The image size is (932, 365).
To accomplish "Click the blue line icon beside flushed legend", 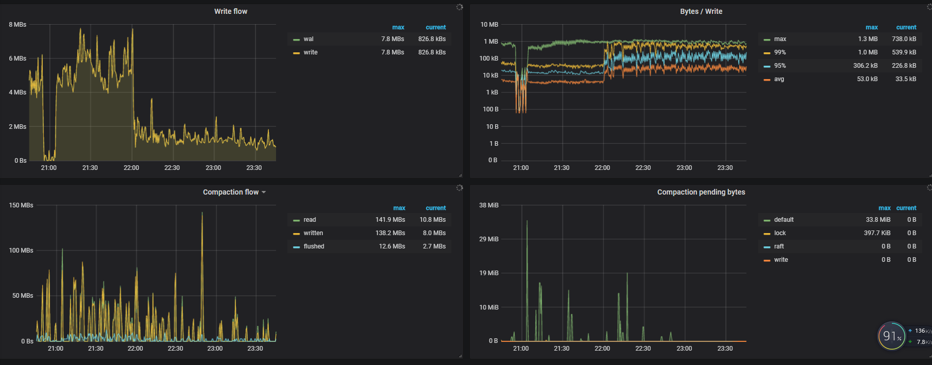I will pyautogui.click(x=296, y=247).
